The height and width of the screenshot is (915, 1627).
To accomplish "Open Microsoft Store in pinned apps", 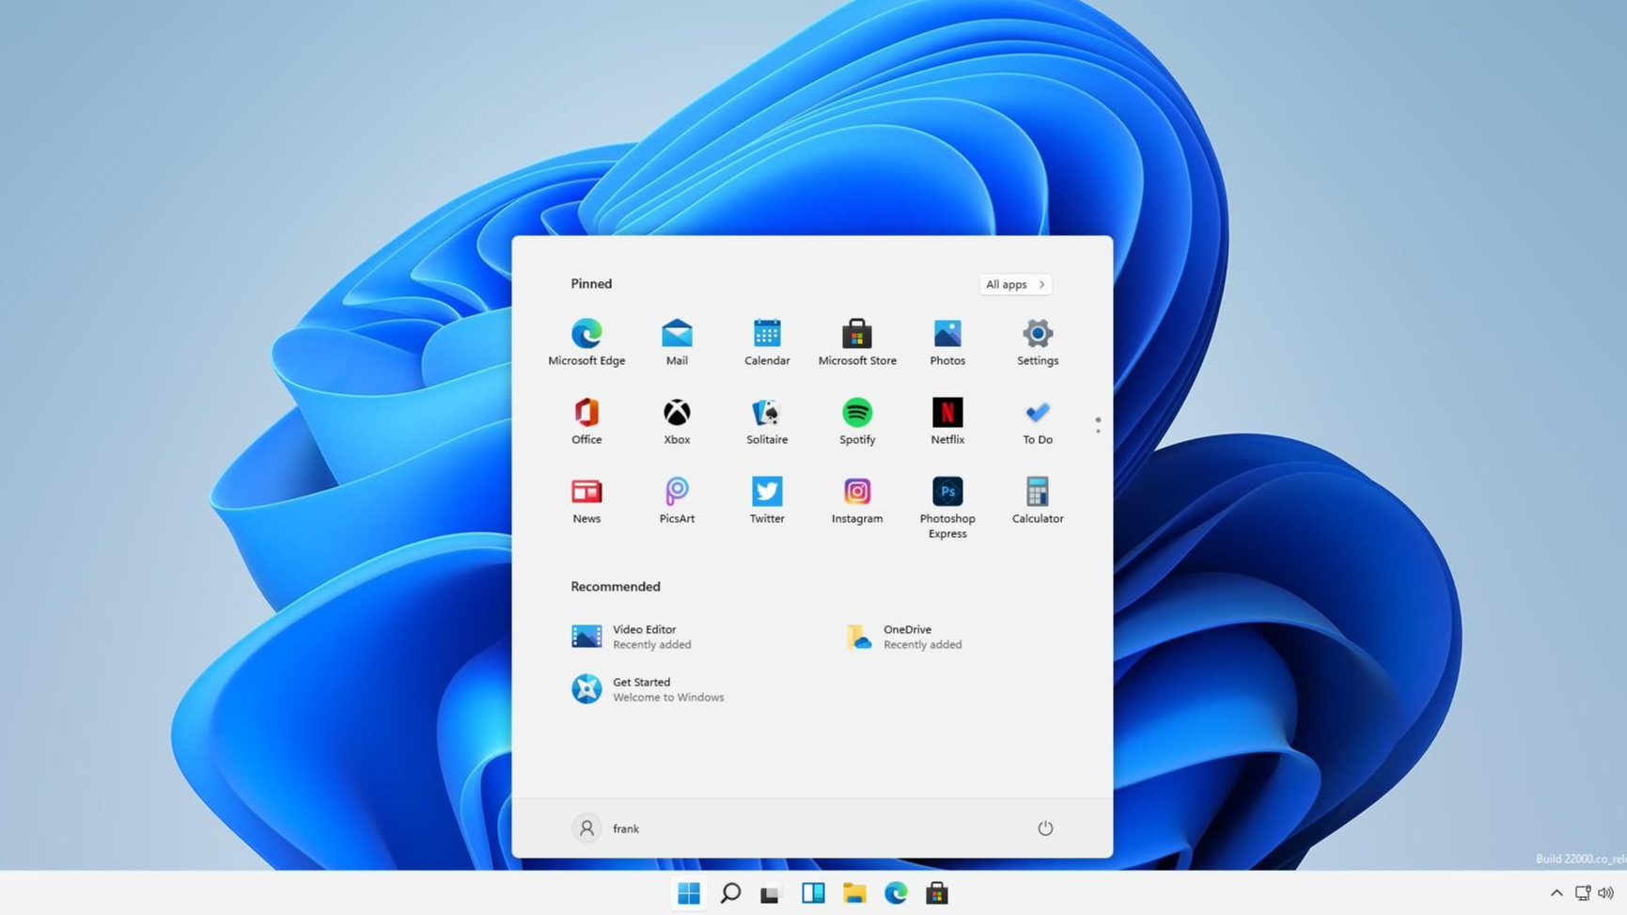I will [857, 342].
